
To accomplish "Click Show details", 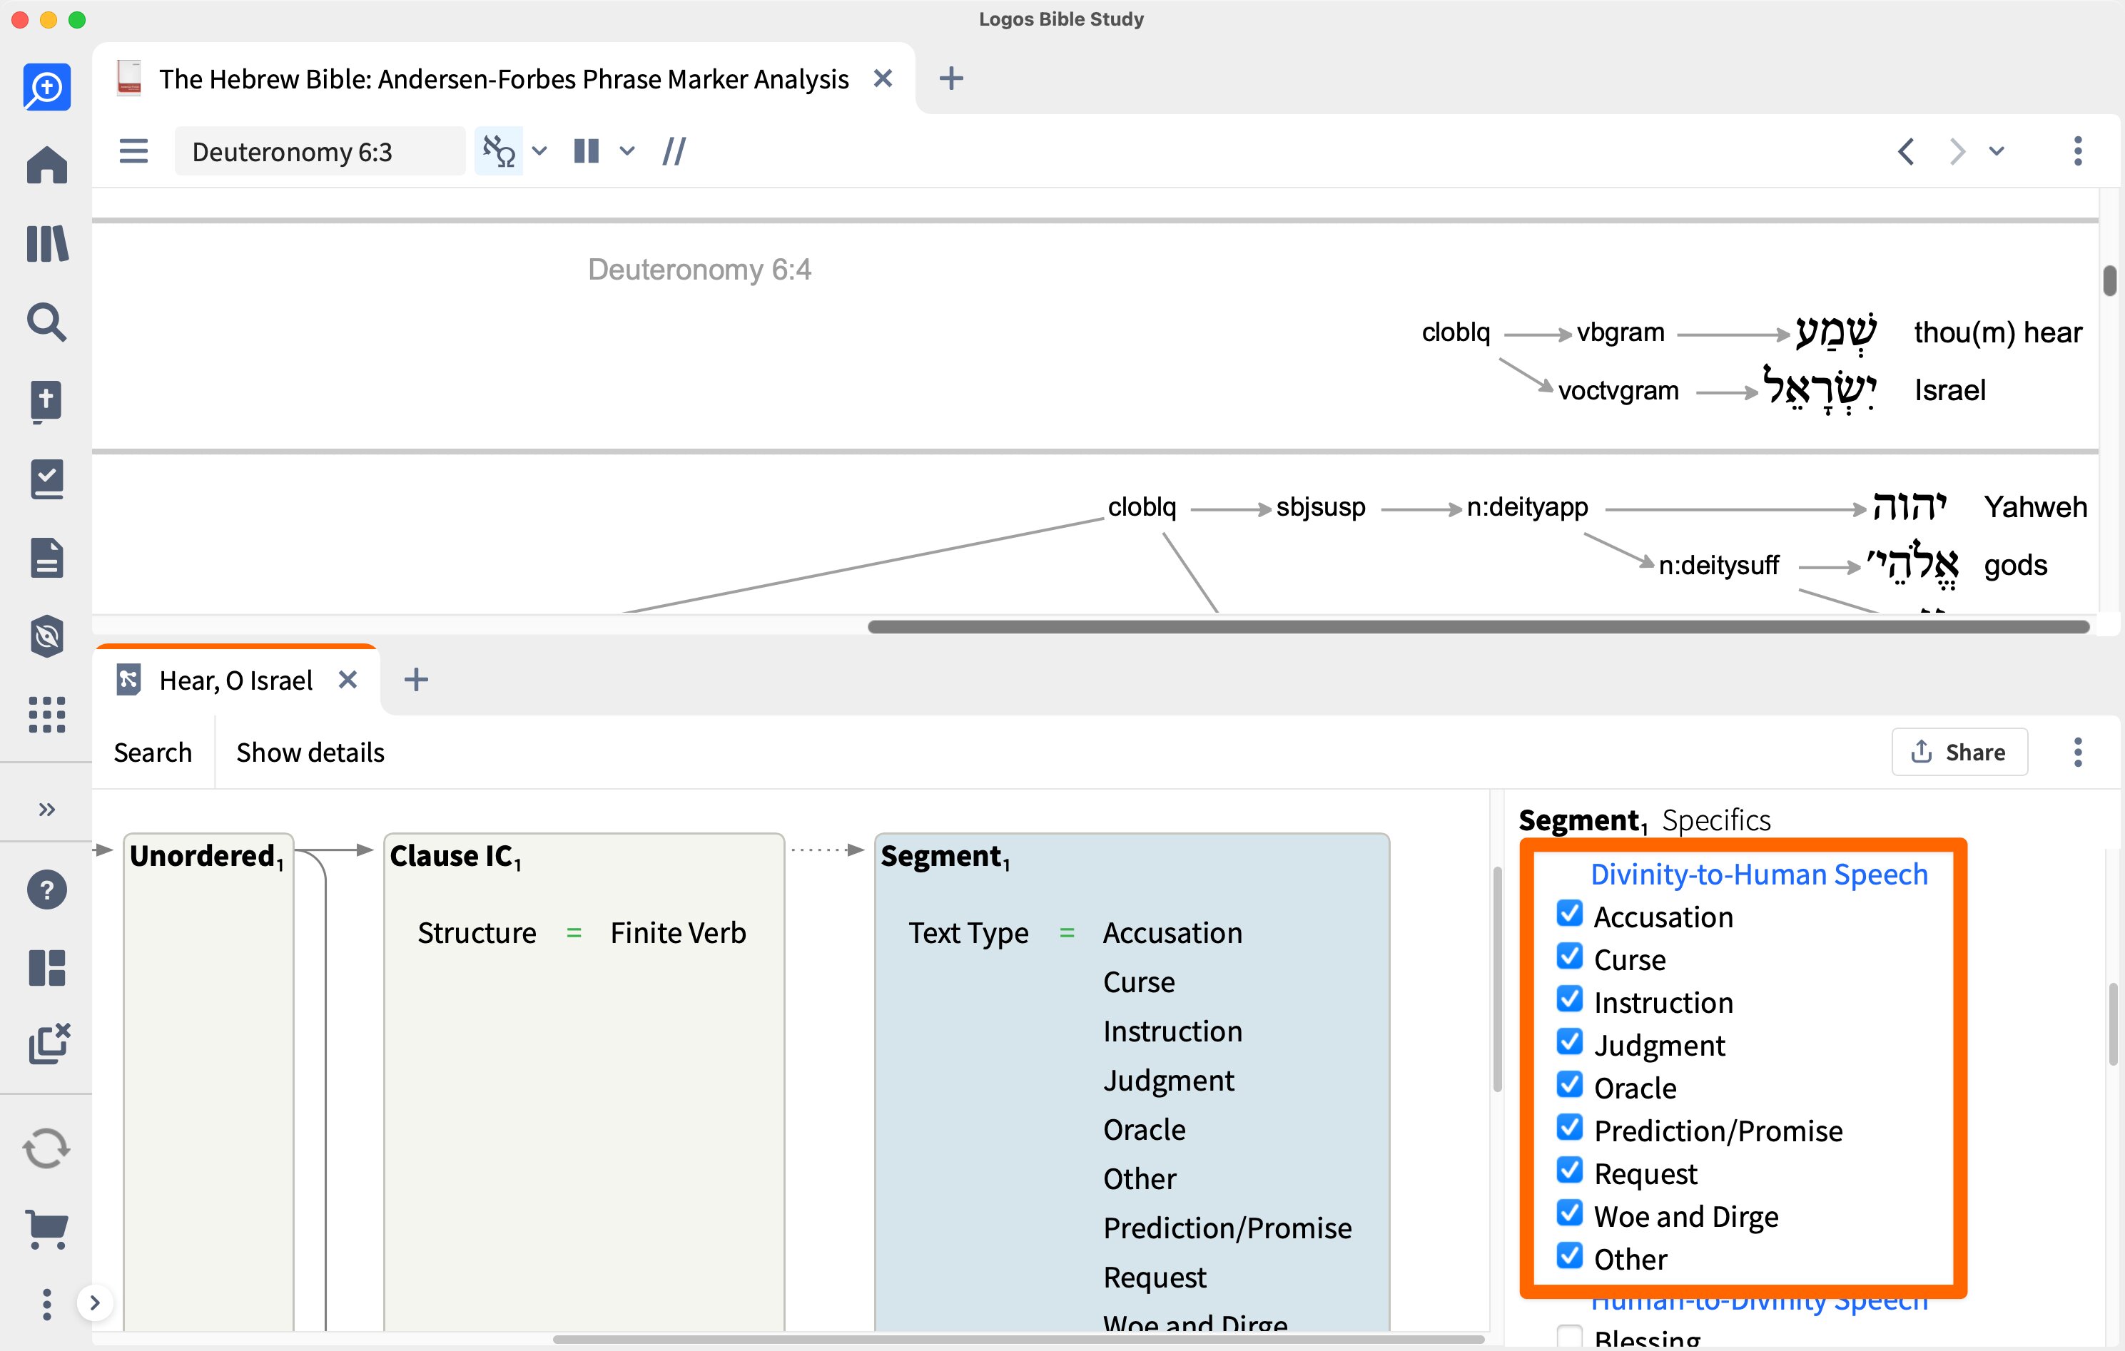I will (x=310, y=753).
